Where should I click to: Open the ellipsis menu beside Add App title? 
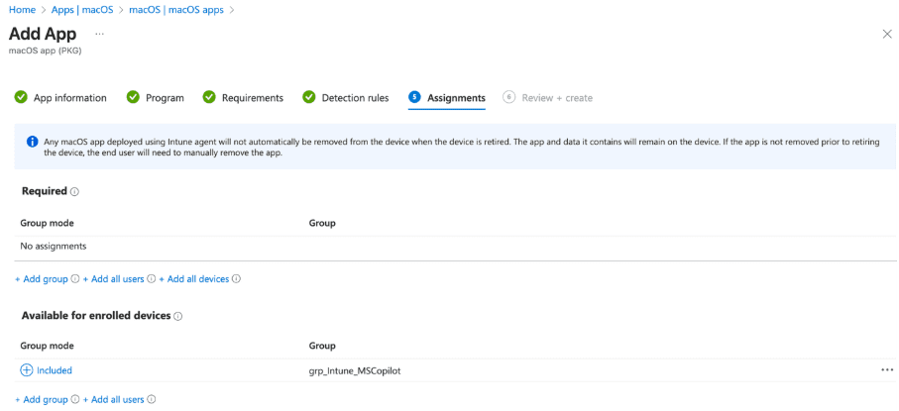point(99,33)
